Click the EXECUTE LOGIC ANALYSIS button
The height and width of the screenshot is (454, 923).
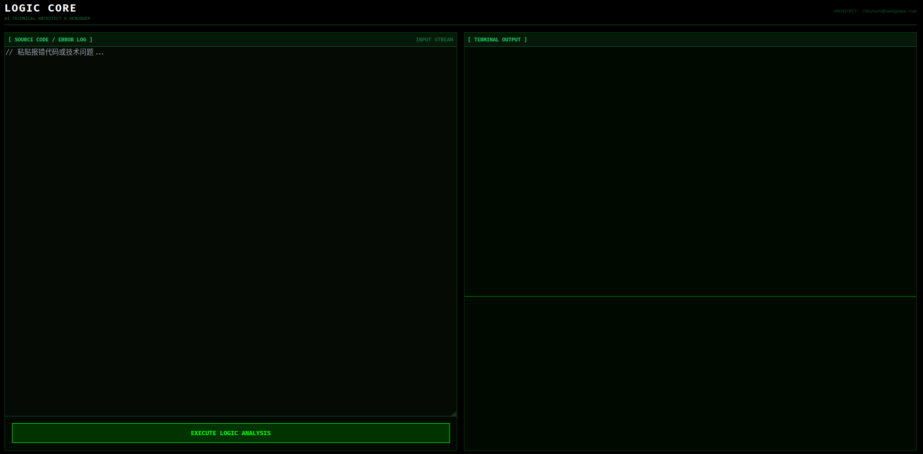click(231, 433)
